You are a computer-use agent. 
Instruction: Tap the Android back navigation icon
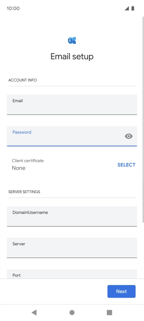tap(34, 312)
